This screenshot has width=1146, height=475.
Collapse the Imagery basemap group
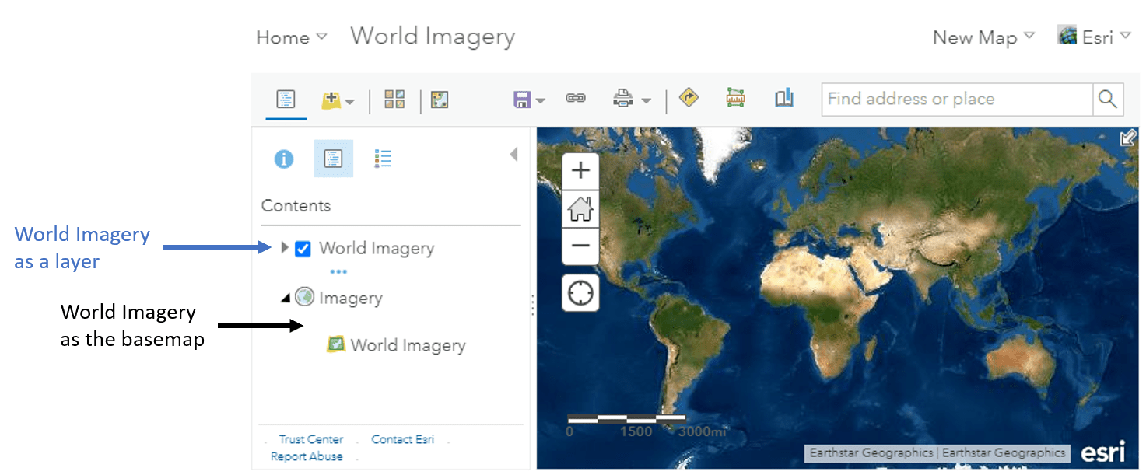click(285, 298)
